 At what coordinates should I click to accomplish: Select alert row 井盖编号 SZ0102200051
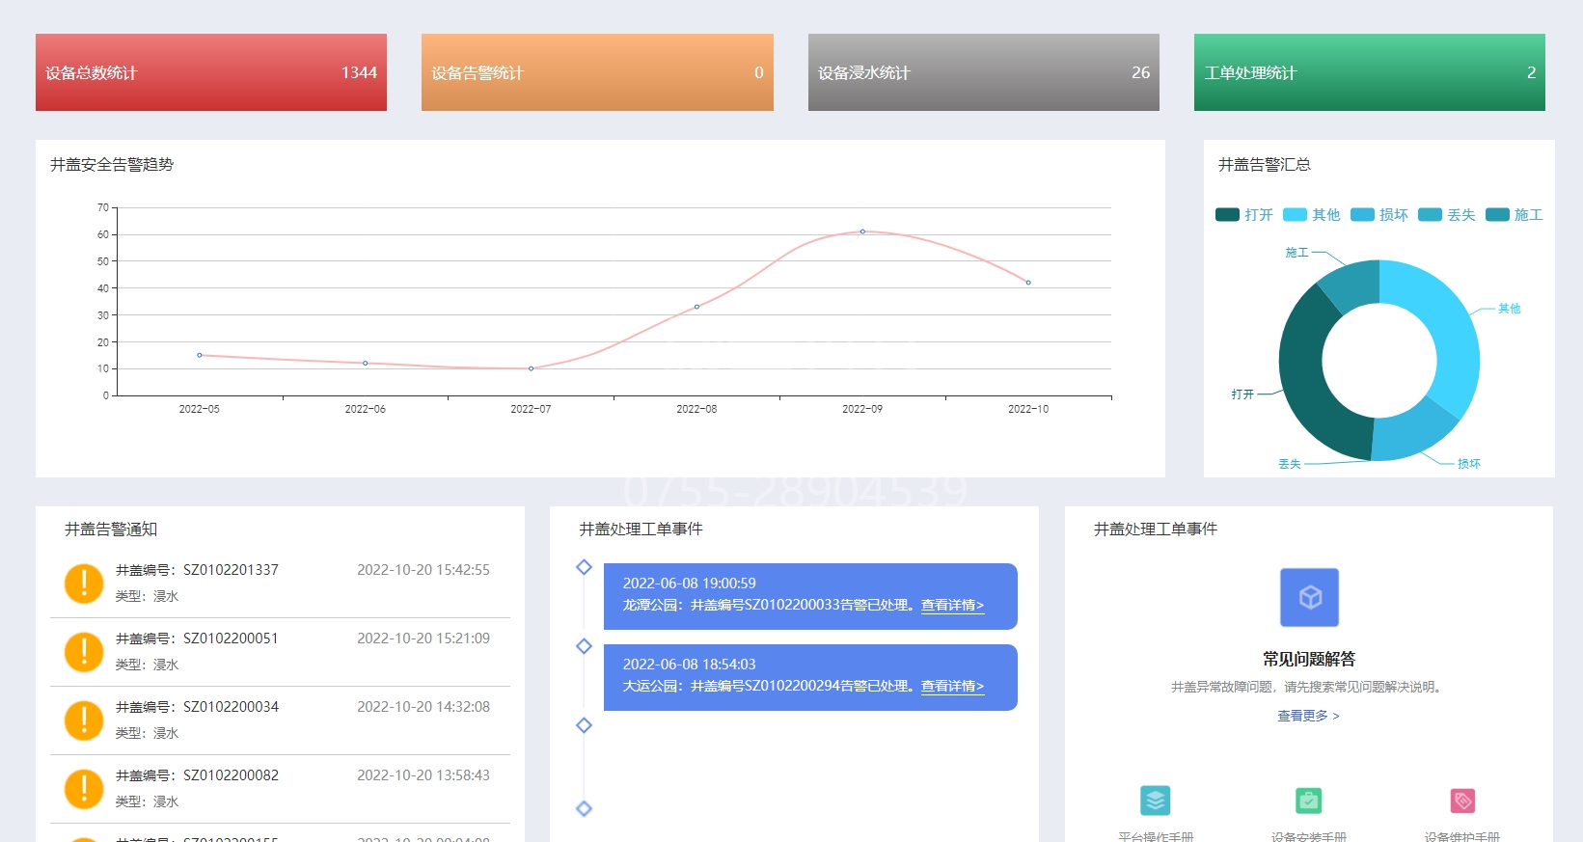pos(280,652)
